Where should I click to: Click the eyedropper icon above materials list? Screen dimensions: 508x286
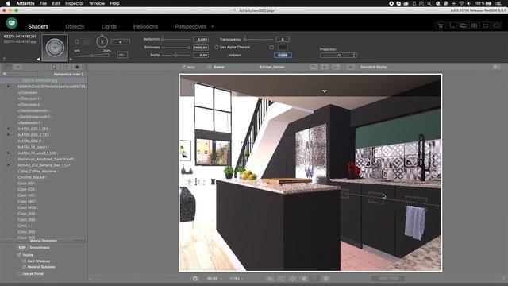tap(54, 67)
